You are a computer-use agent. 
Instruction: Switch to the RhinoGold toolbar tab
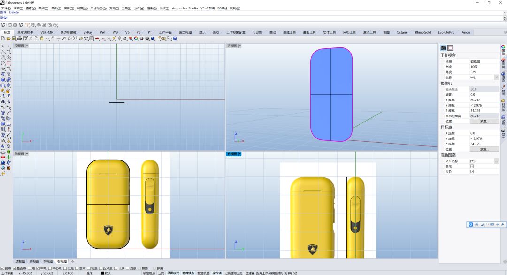(423, 32)
